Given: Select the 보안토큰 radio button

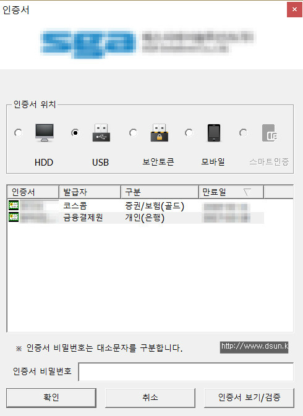Looking at the screenshot, I should click(x=133, y=132).
